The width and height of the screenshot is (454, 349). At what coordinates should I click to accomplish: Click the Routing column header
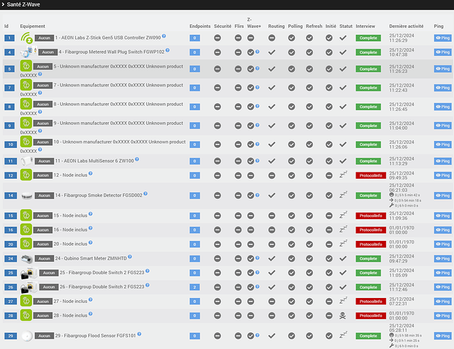(276, 26)
